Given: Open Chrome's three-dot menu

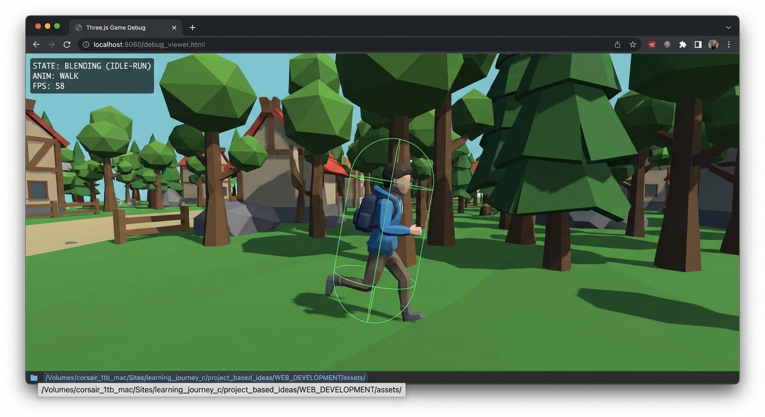Looking at the screenshot, I should pos(729,45).
